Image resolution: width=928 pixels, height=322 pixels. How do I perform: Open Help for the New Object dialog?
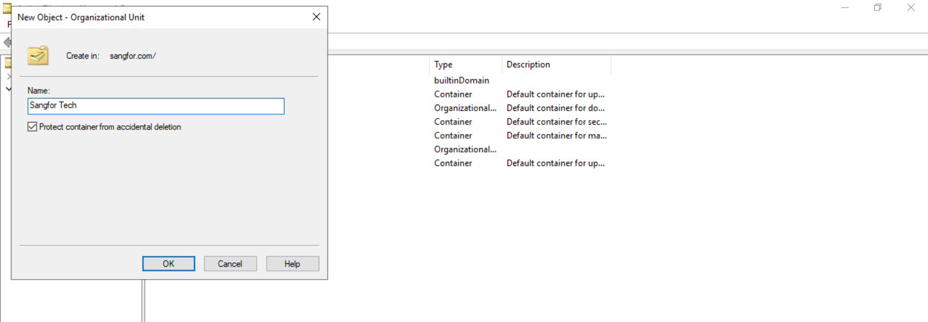tap(292, 263)
